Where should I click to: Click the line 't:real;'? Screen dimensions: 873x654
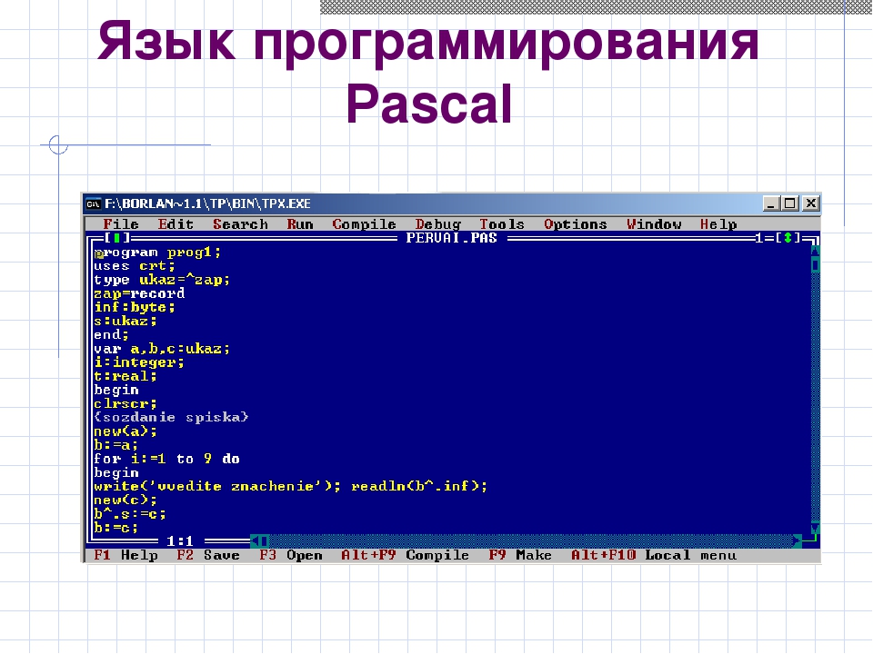(125, 376)
